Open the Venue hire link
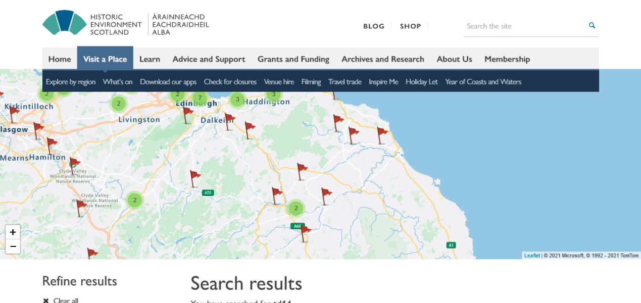This screenshot has height=303, width=641. [279, 82]
